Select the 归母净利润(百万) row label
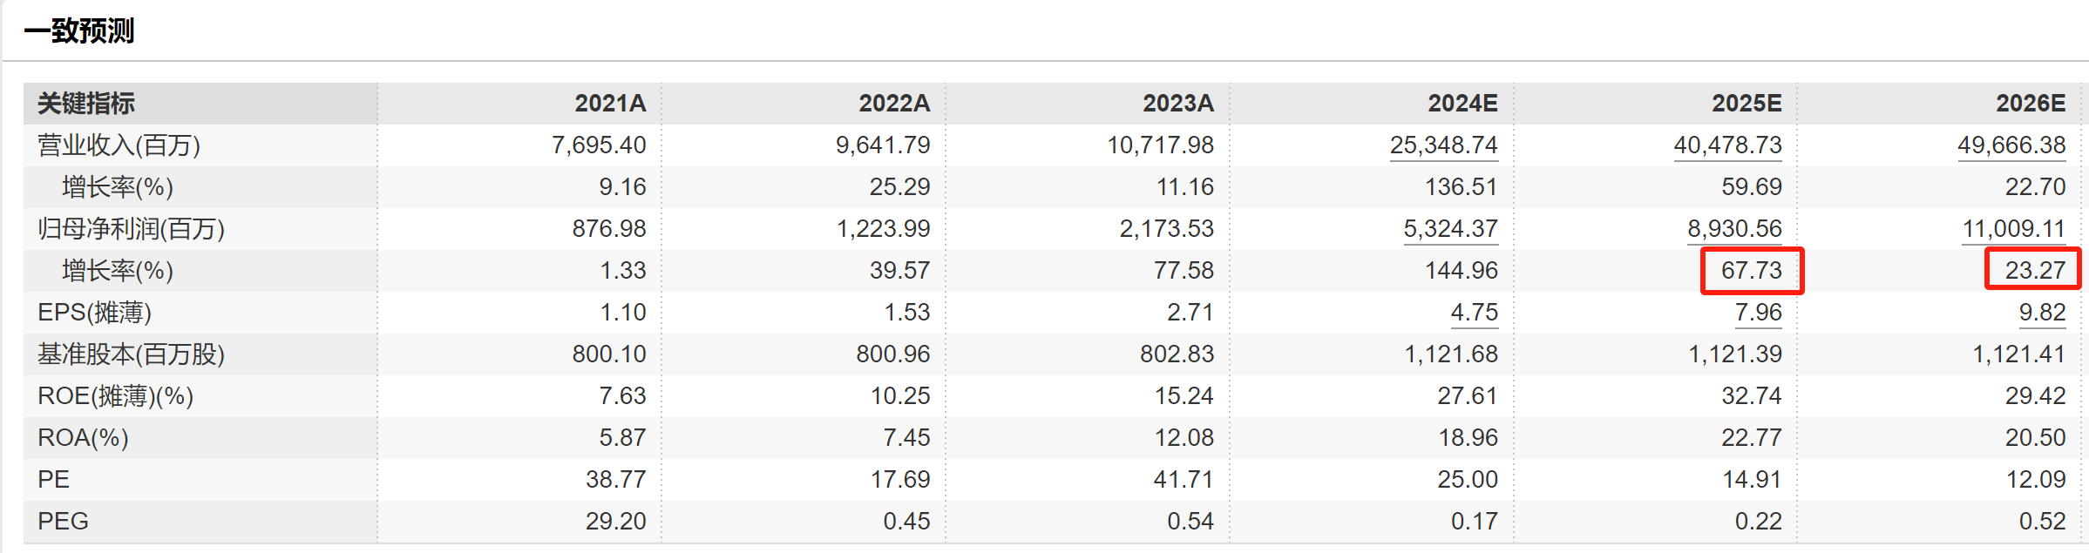Image resolution: width=2089 pixels, height=553 pixels. pyautogui.click(x=131, y=229)
